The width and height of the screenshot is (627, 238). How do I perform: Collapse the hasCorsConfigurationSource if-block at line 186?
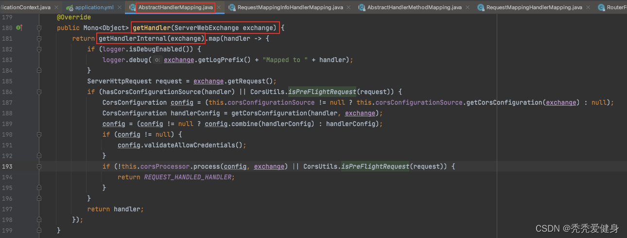(39, 92)
